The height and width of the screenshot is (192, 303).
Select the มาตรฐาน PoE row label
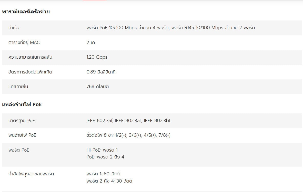point(22,121)
